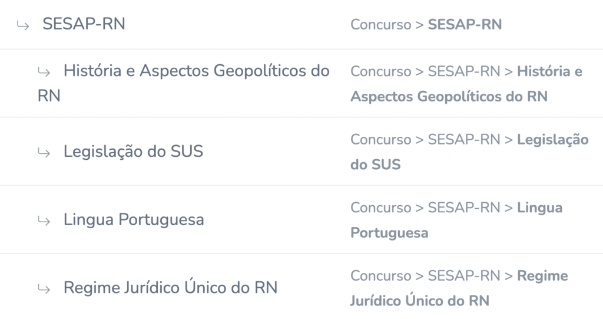The image size is (603, 319).
Task: Click the arrow icon beside SESAP-RN
Action: [x=23, y=26]
